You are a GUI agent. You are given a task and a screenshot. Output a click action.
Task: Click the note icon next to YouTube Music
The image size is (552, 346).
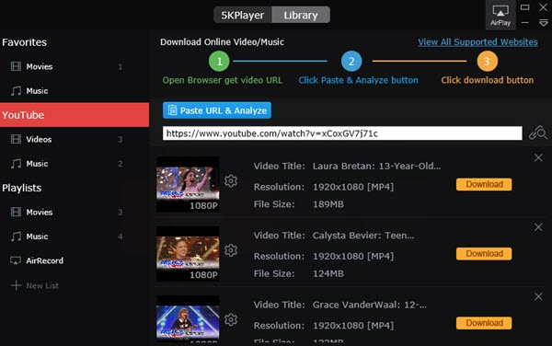16,164
